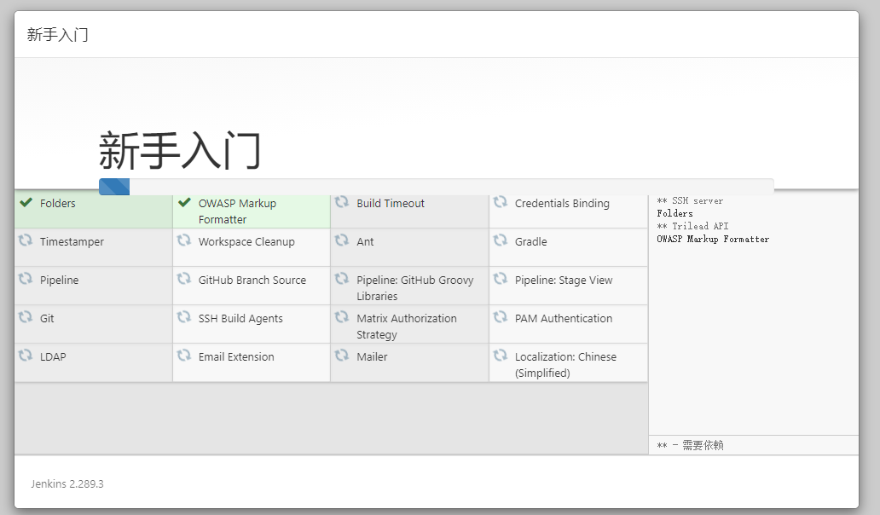Click the pending icon beside GitHub Branch Source
The width and height of the screenshot is (880, 515).
tap(183, 278)
